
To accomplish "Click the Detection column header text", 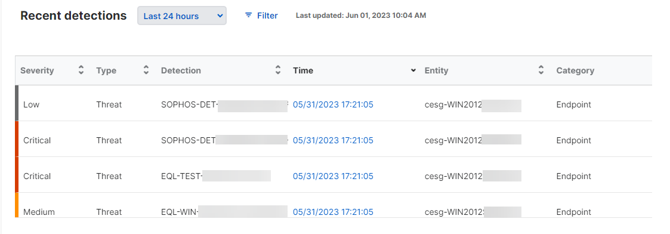I will tap(181, 70).
